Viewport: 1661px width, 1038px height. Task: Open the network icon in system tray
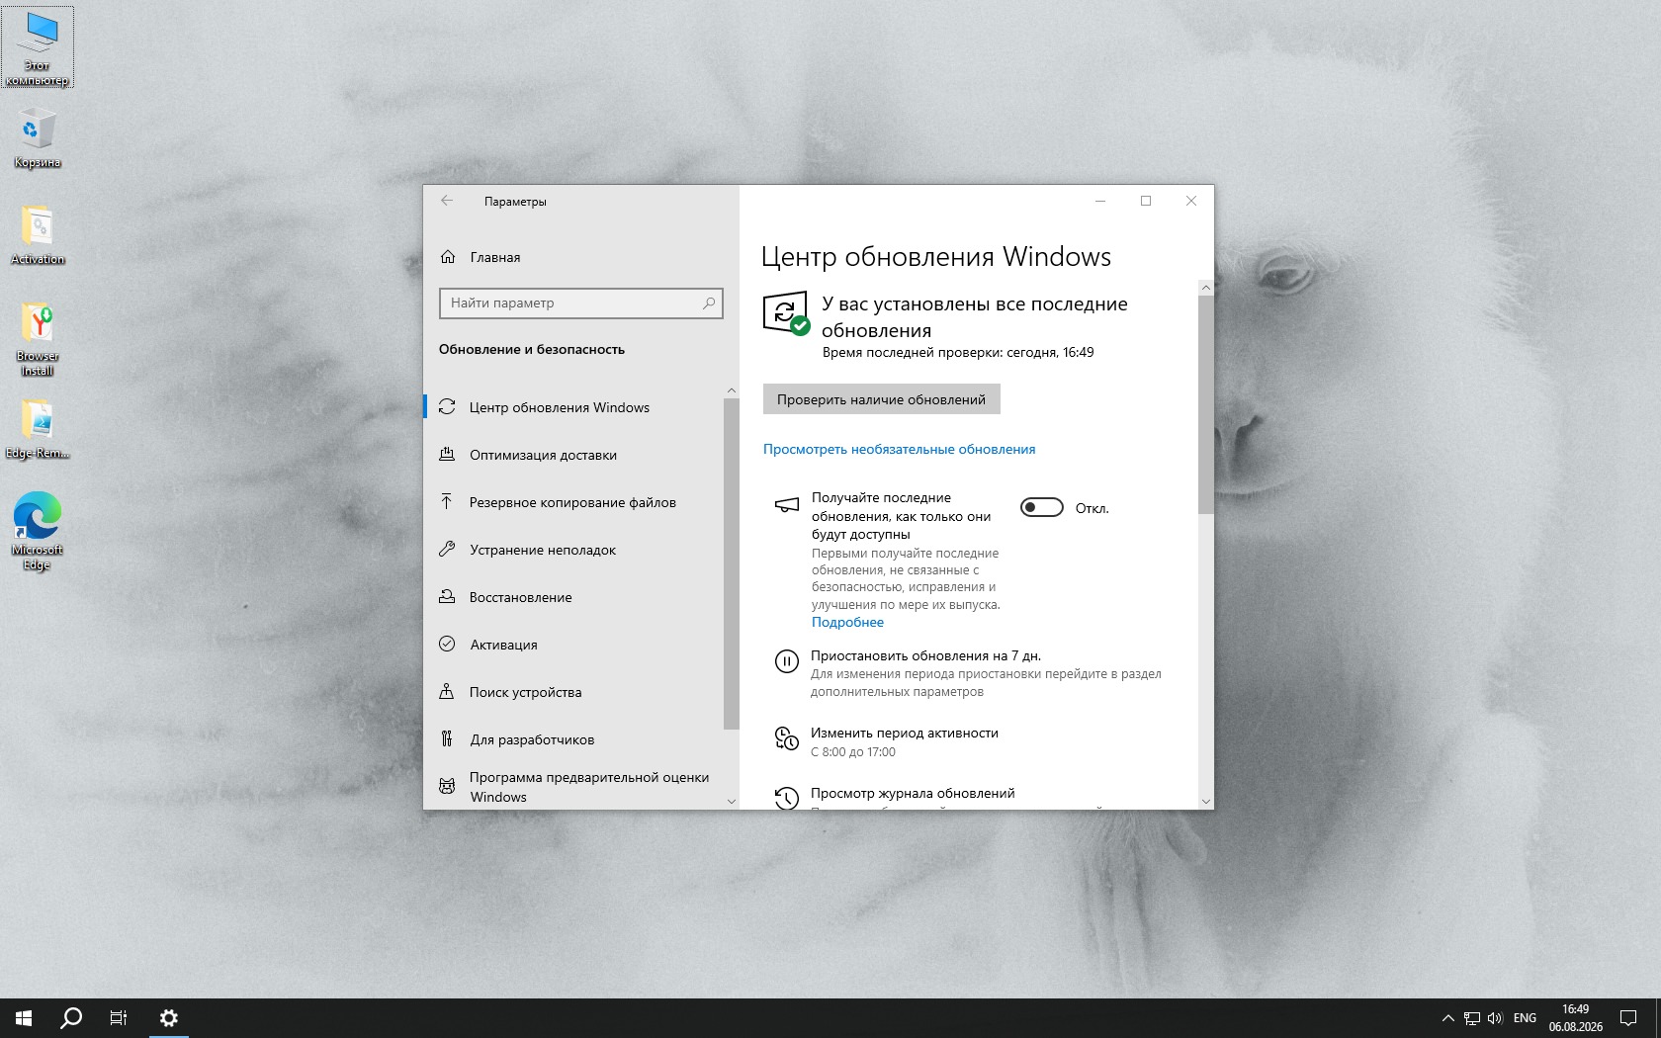tap(1472, 1018)
